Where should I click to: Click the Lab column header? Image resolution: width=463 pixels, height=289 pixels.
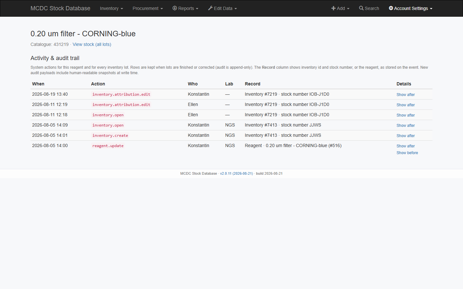[x=229, y=84]
